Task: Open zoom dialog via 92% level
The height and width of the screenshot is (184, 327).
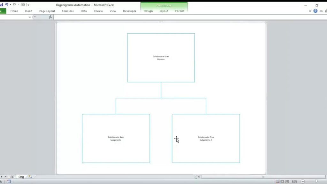Action: tap(294, 181)
